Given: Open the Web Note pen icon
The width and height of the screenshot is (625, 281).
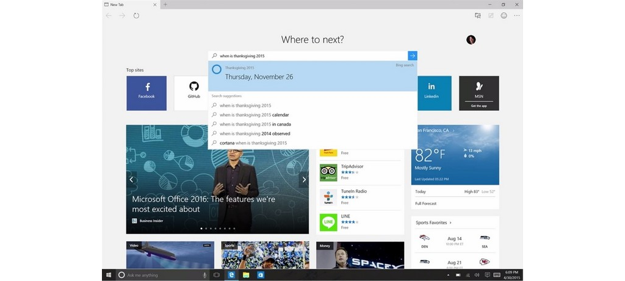Looking at the screenshot, I should tap(491, 15).
